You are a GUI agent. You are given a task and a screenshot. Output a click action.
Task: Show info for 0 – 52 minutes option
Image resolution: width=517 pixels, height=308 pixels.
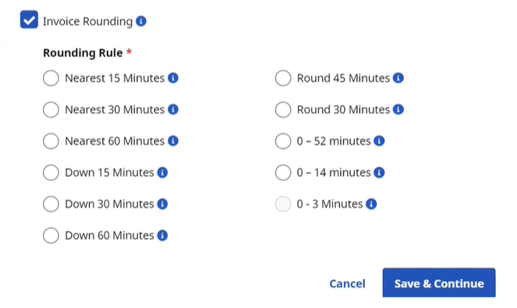(379, 141)
